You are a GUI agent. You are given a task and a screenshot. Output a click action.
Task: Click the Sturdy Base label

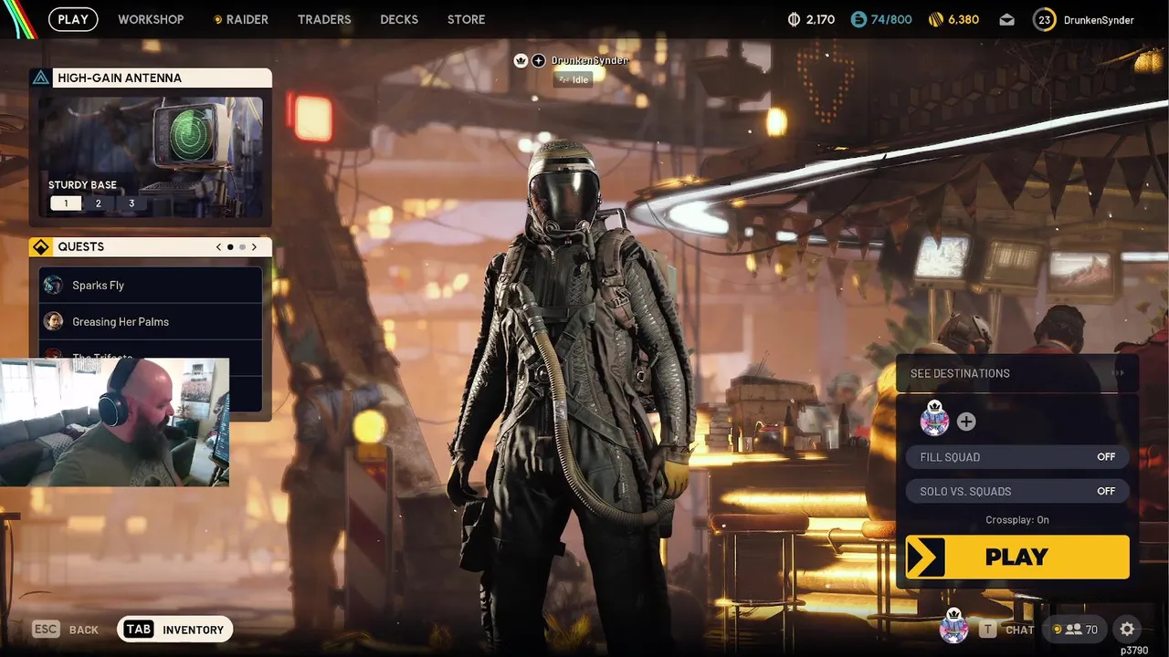pyautogui.click(x=82, y=184)
